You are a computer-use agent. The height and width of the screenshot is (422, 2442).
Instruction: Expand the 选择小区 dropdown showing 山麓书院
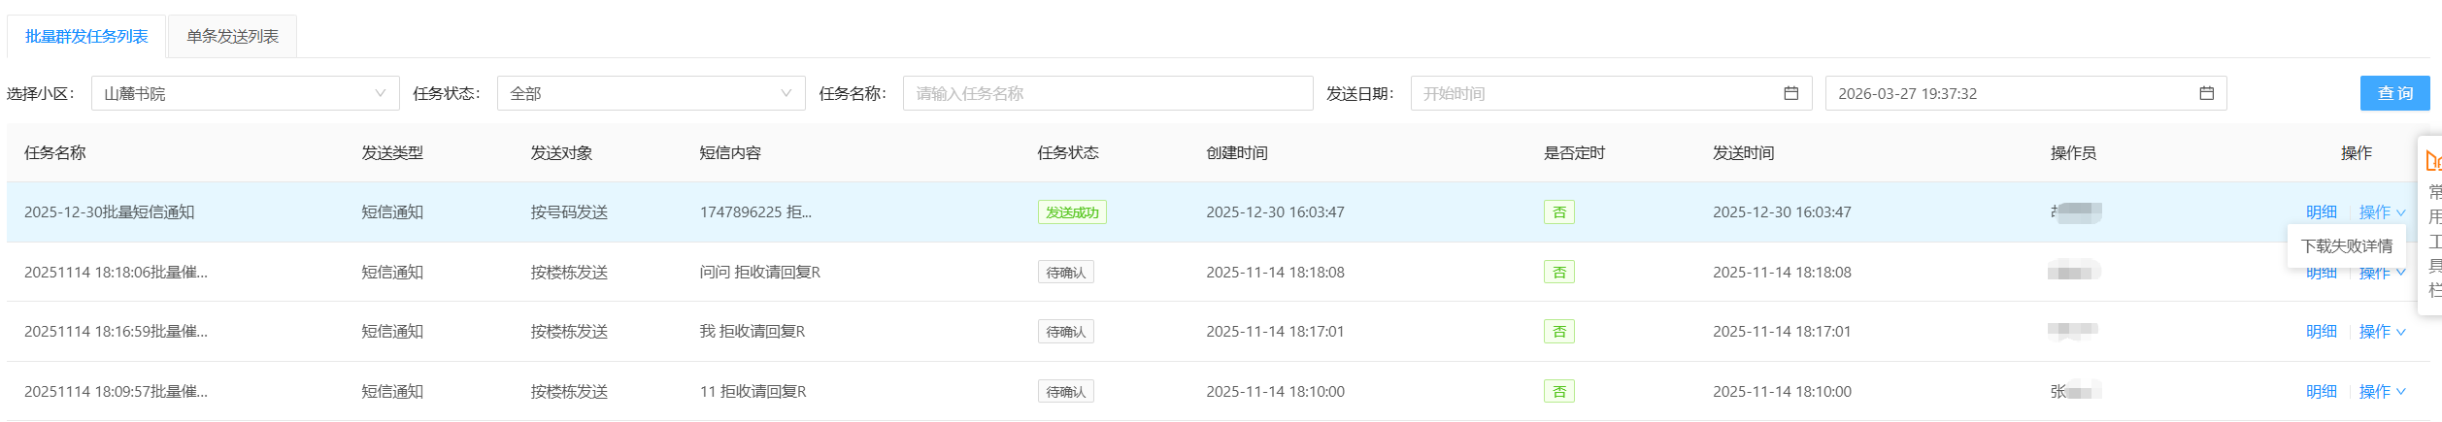[x=245, y=93]
